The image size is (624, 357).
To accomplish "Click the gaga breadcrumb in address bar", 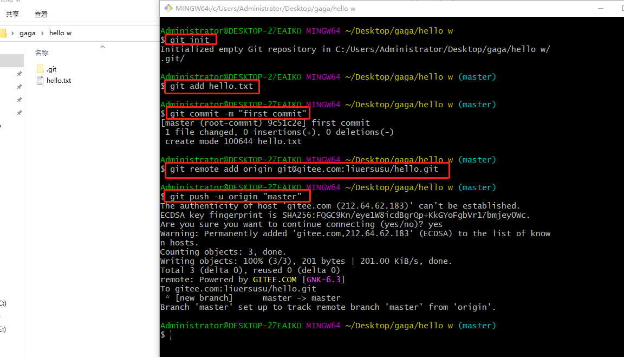I will (28, 33).
